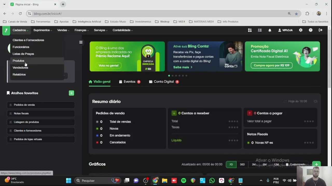Click the Bling green logo home icon
The width and height of the screenshot is (332, 186).
[x=6, y=30]
